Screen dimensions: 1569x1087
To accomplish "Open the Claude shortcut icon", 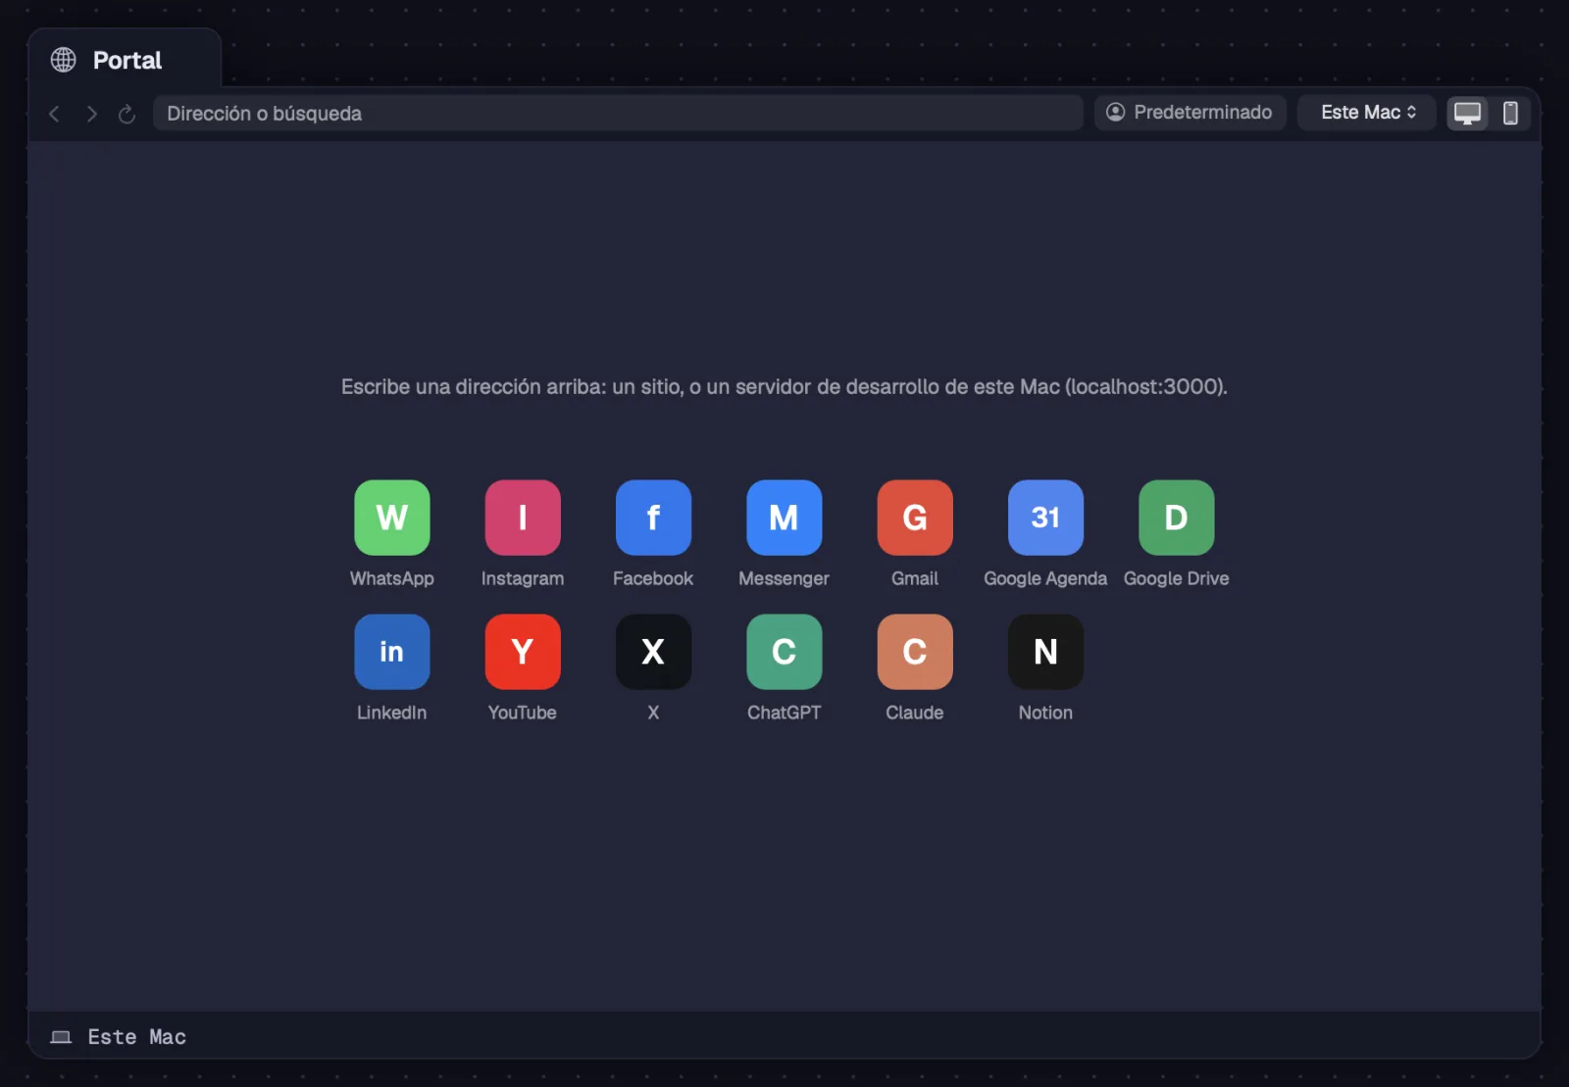I will pos(915,652).
